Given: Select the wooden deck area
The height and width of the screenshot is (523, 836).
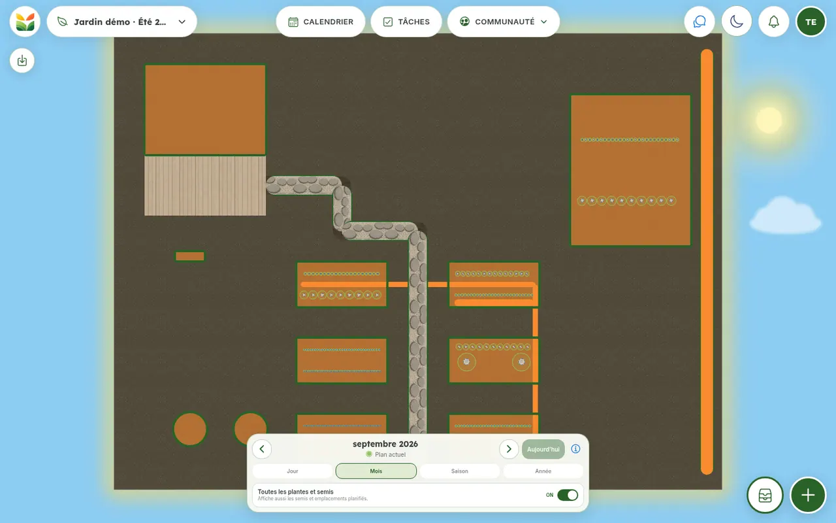Looking at the screenshot, I should coord(205,186).
